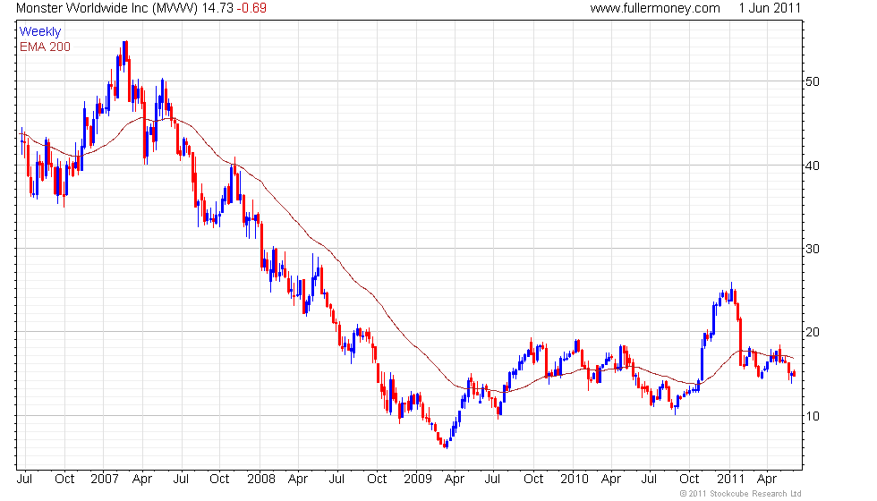Click the 'Jul' label just after 2010's Apr

649,480
